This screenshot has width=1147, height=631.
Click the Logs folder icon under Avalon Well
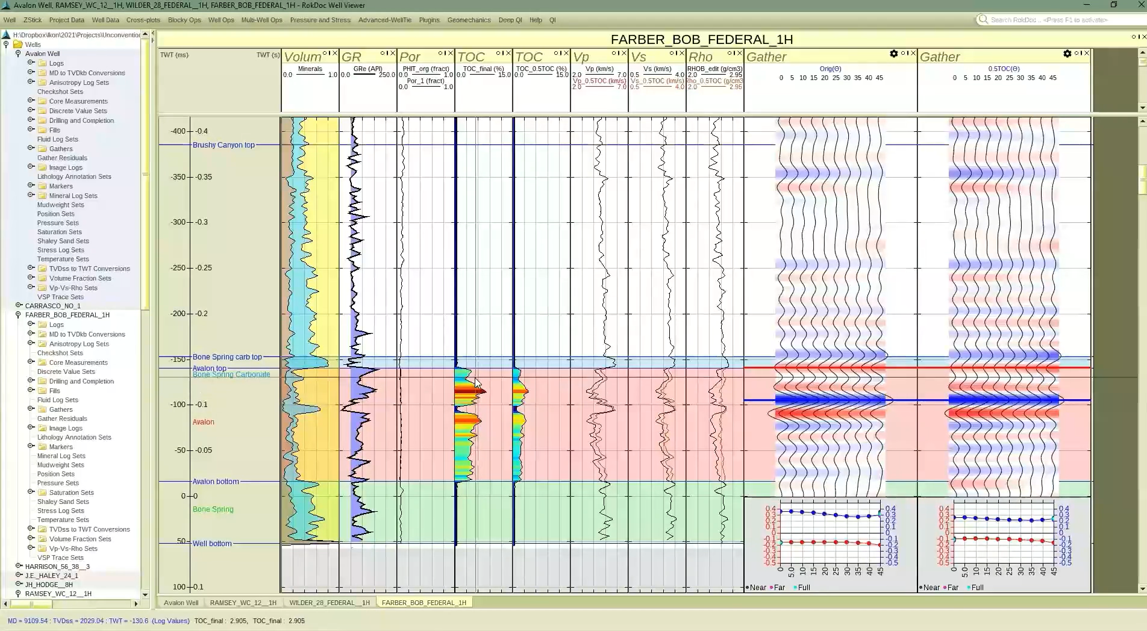coord(43,63)
